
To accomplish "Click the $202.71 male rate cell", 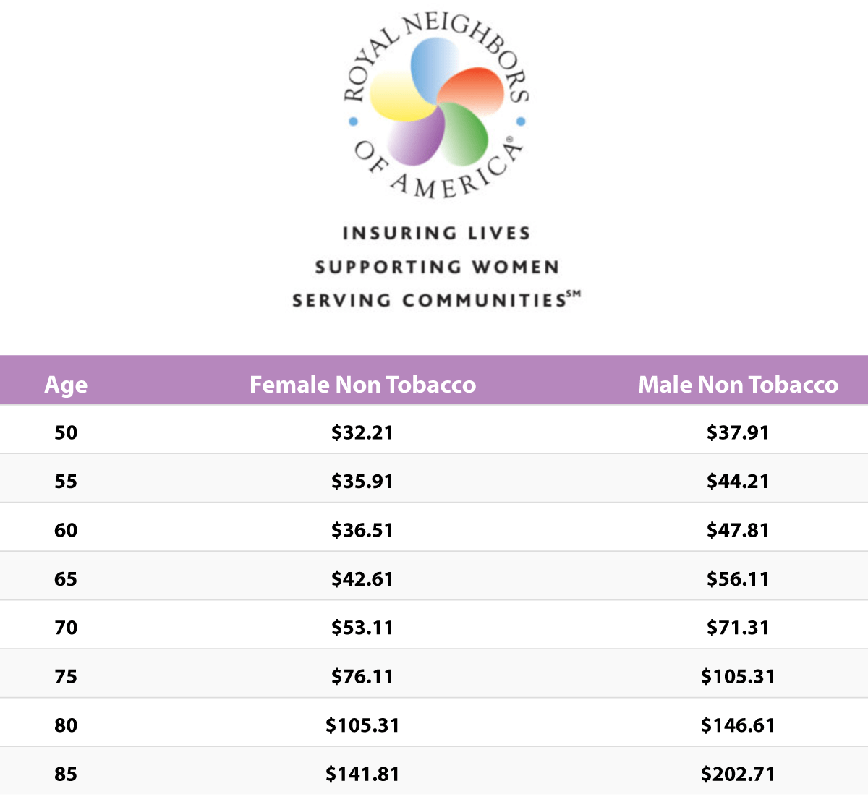I will 738,774.
